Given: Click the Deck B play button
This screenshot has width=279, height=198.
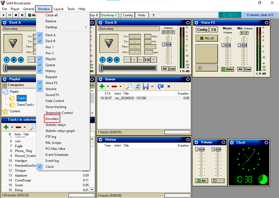Looking at the screenshot, I should (x=102, y=60).
